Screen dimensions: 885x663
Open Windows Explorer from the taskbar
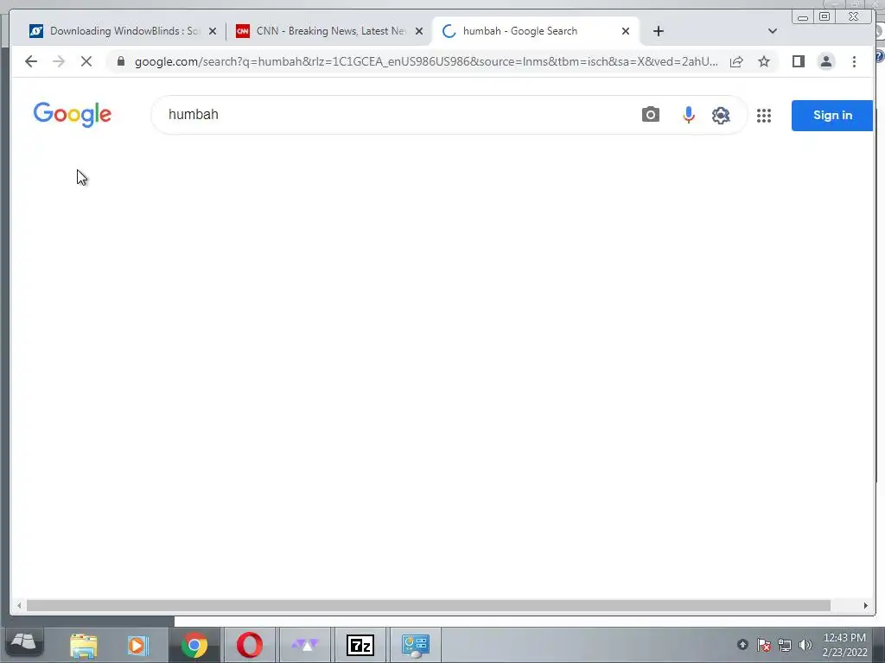click(84, 645)
